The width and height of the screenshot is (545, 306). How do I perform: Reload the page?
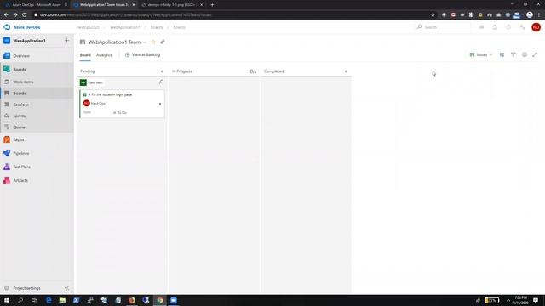(x=25, y=15)
